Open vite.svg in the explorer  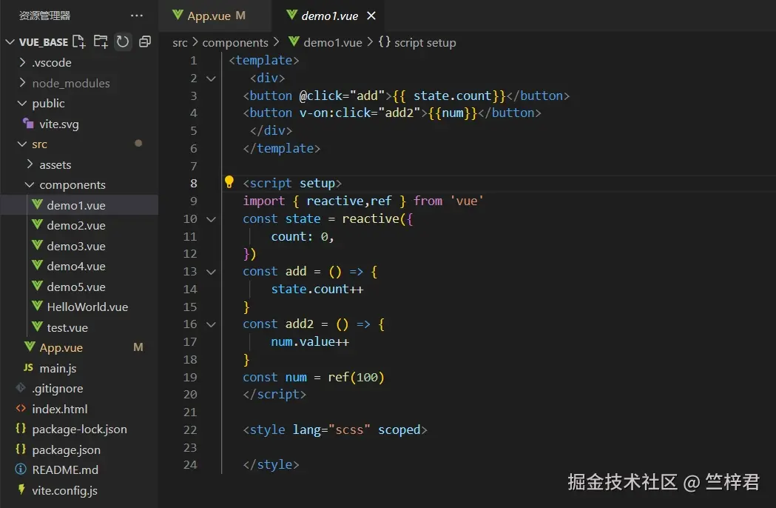pyautogui.click(x=59, y=124)
